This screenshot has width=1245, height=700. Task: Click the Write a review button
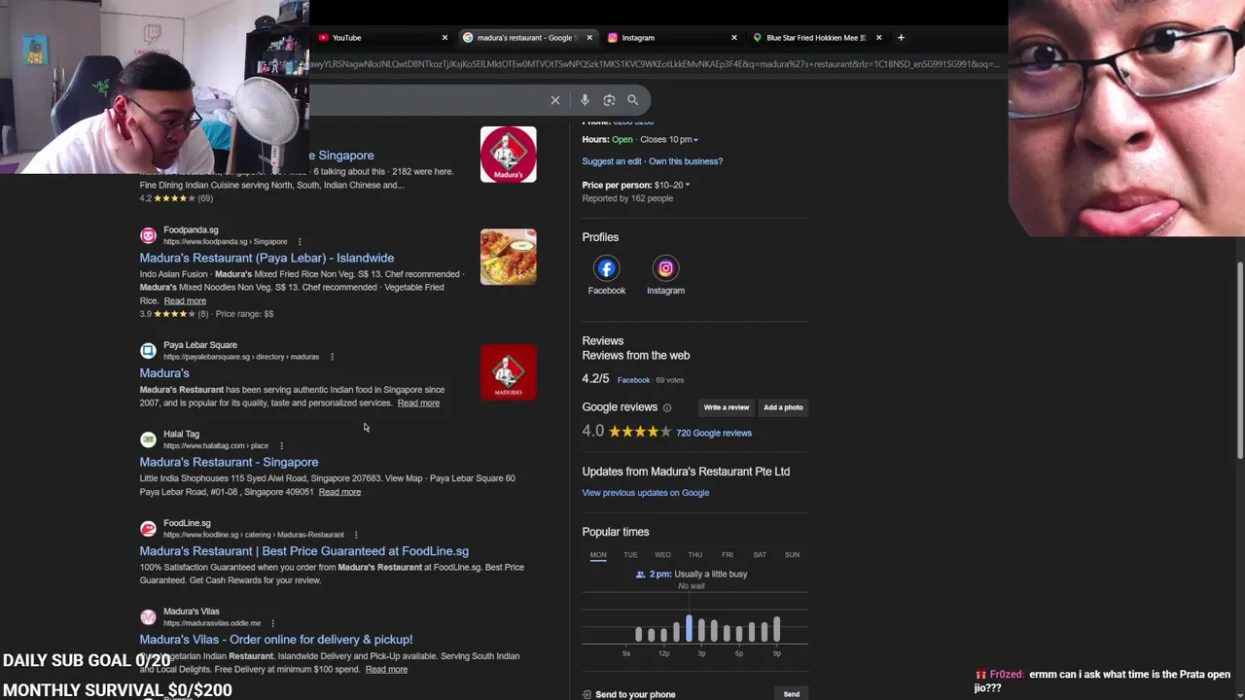[x=727, y=407]
